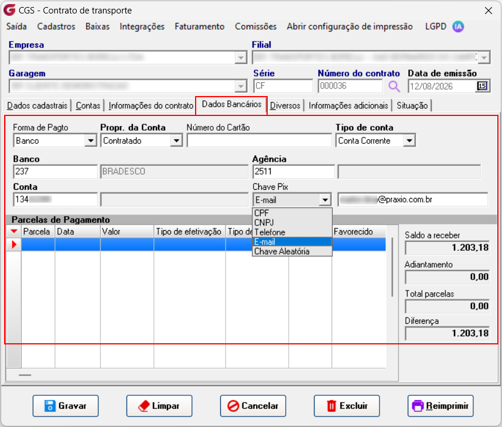Click the Conta number field
The image size is (502, 427).
coord(55,199)
